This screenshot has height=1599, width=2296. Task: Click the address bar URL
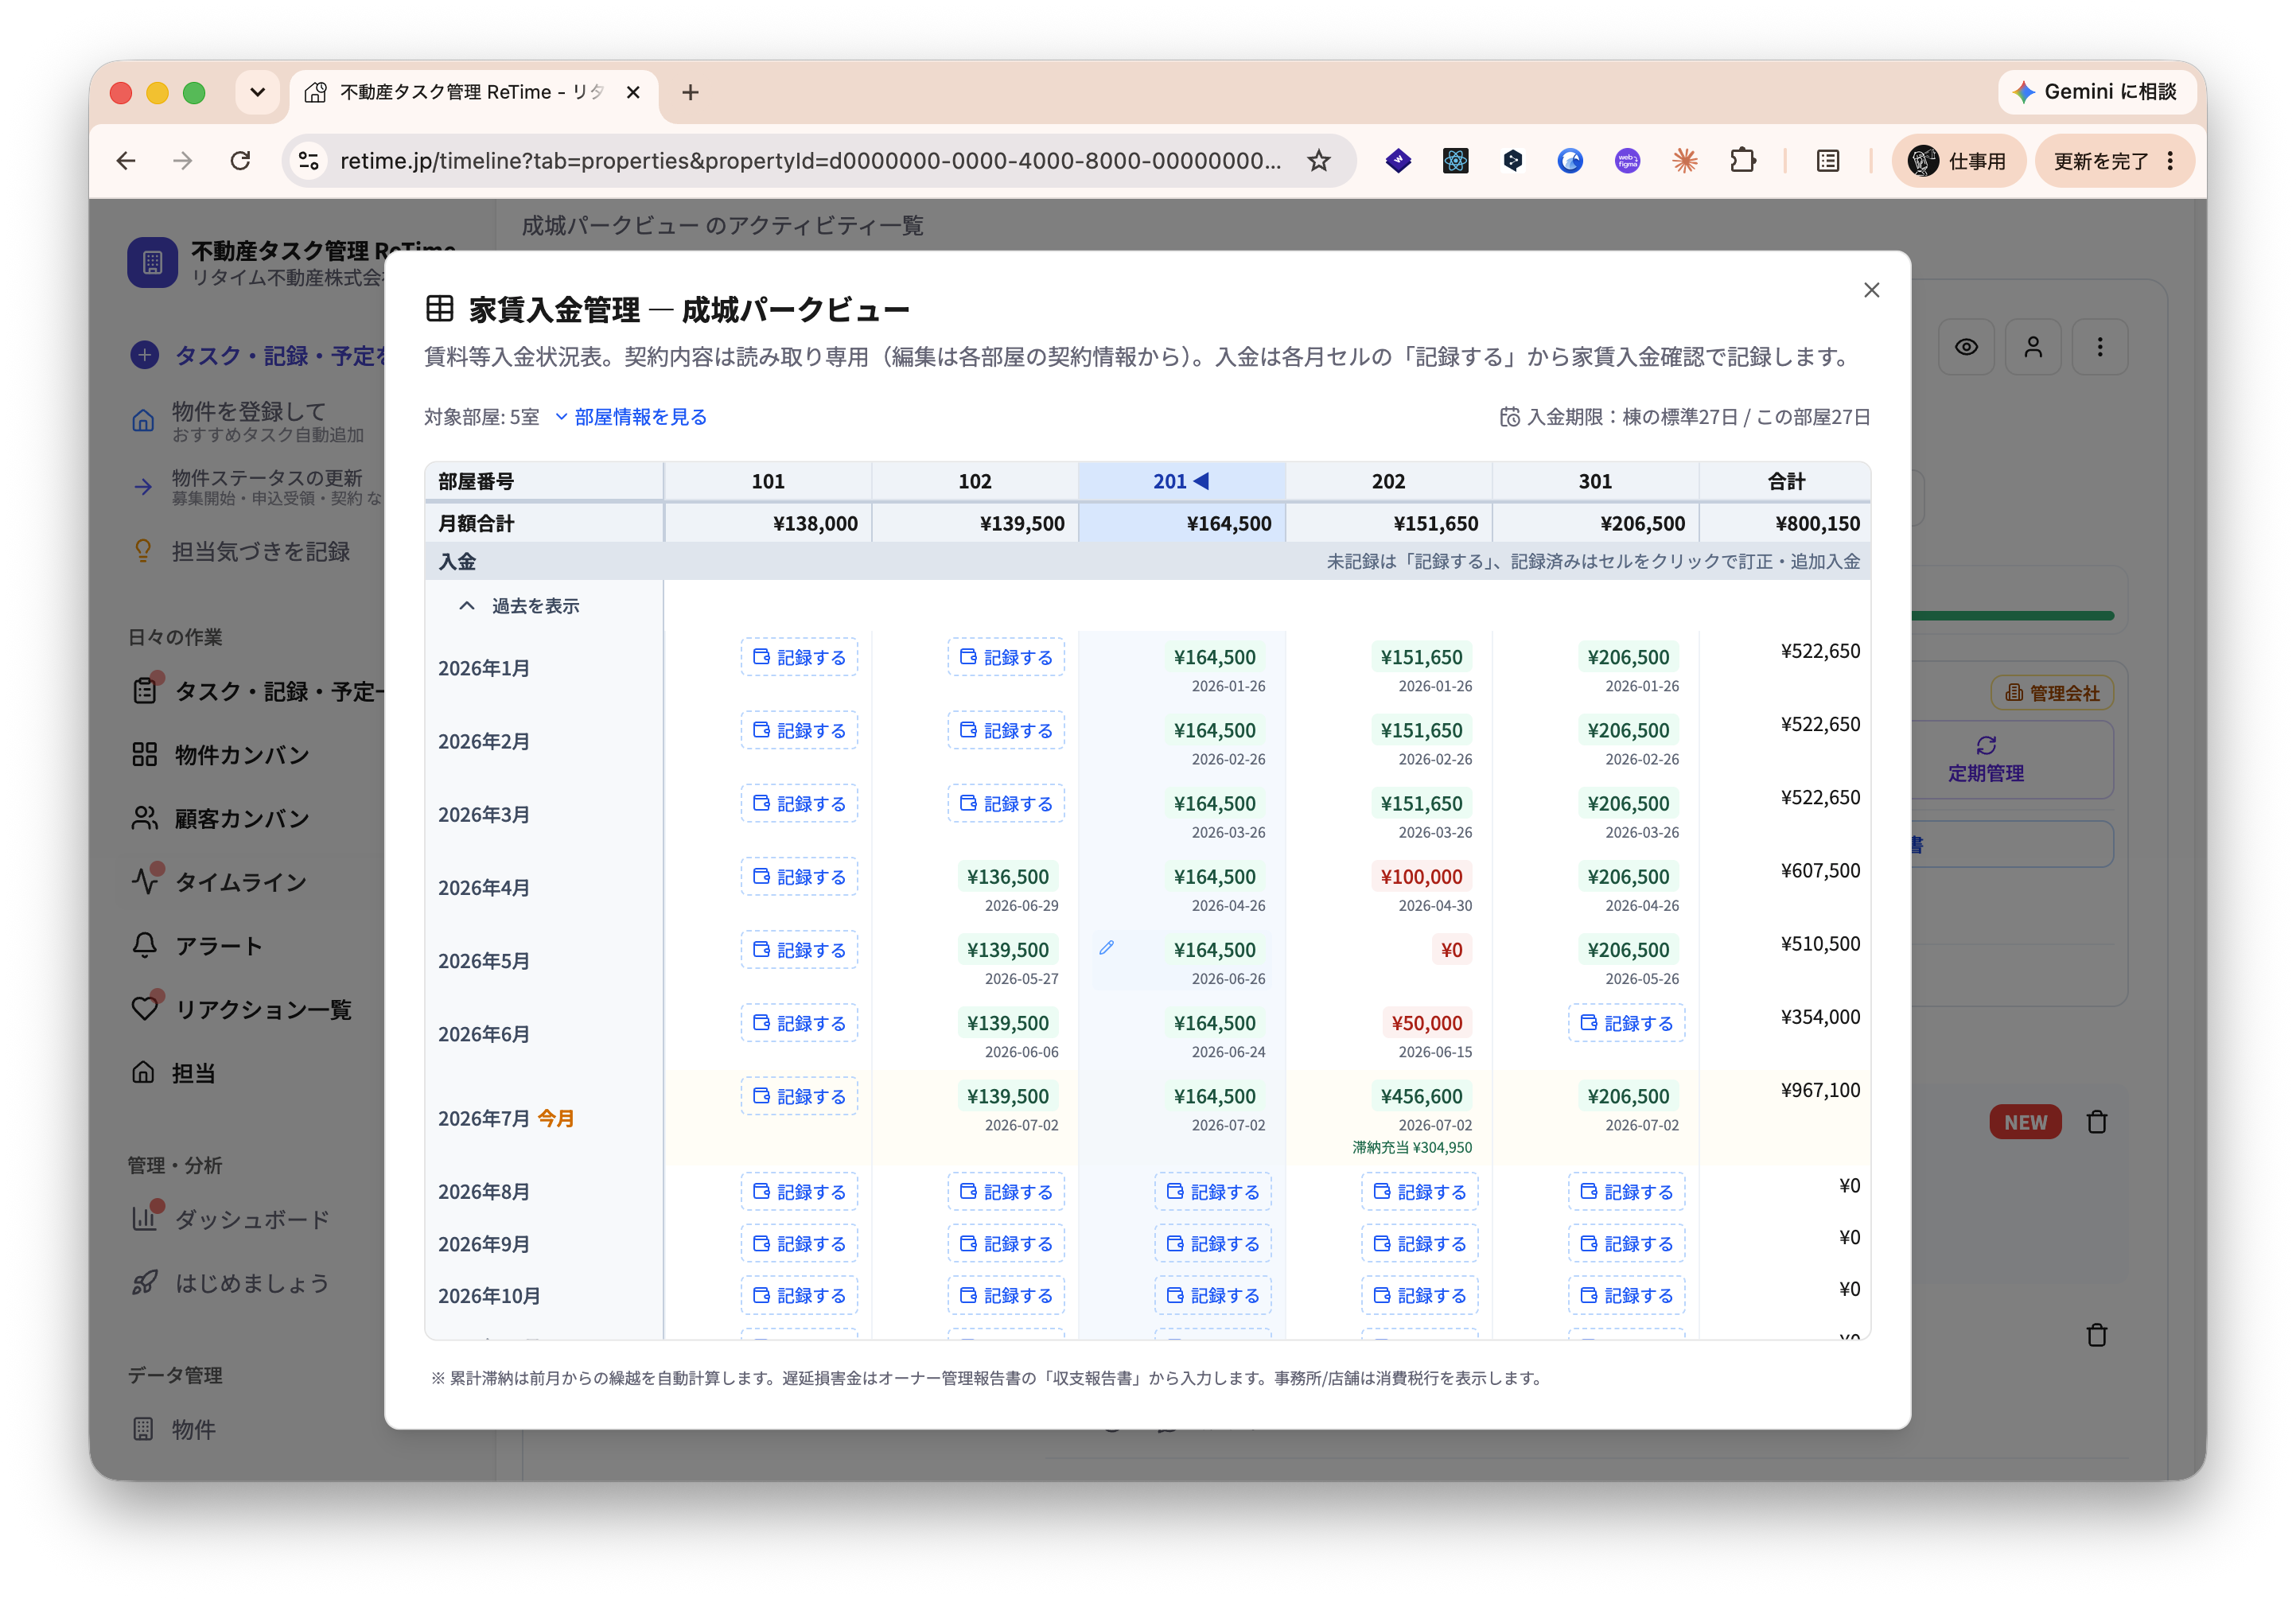(810, 161)
